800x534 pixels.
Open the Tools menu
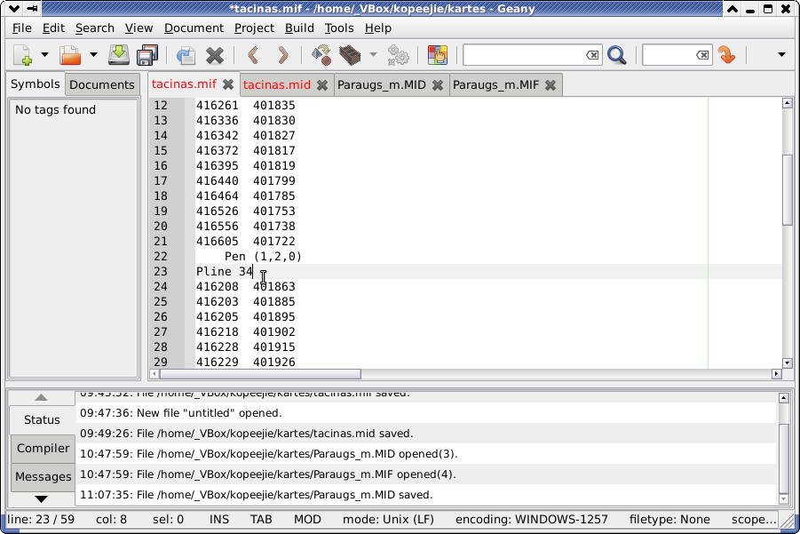pyautogui.click(x=339, y=28)
